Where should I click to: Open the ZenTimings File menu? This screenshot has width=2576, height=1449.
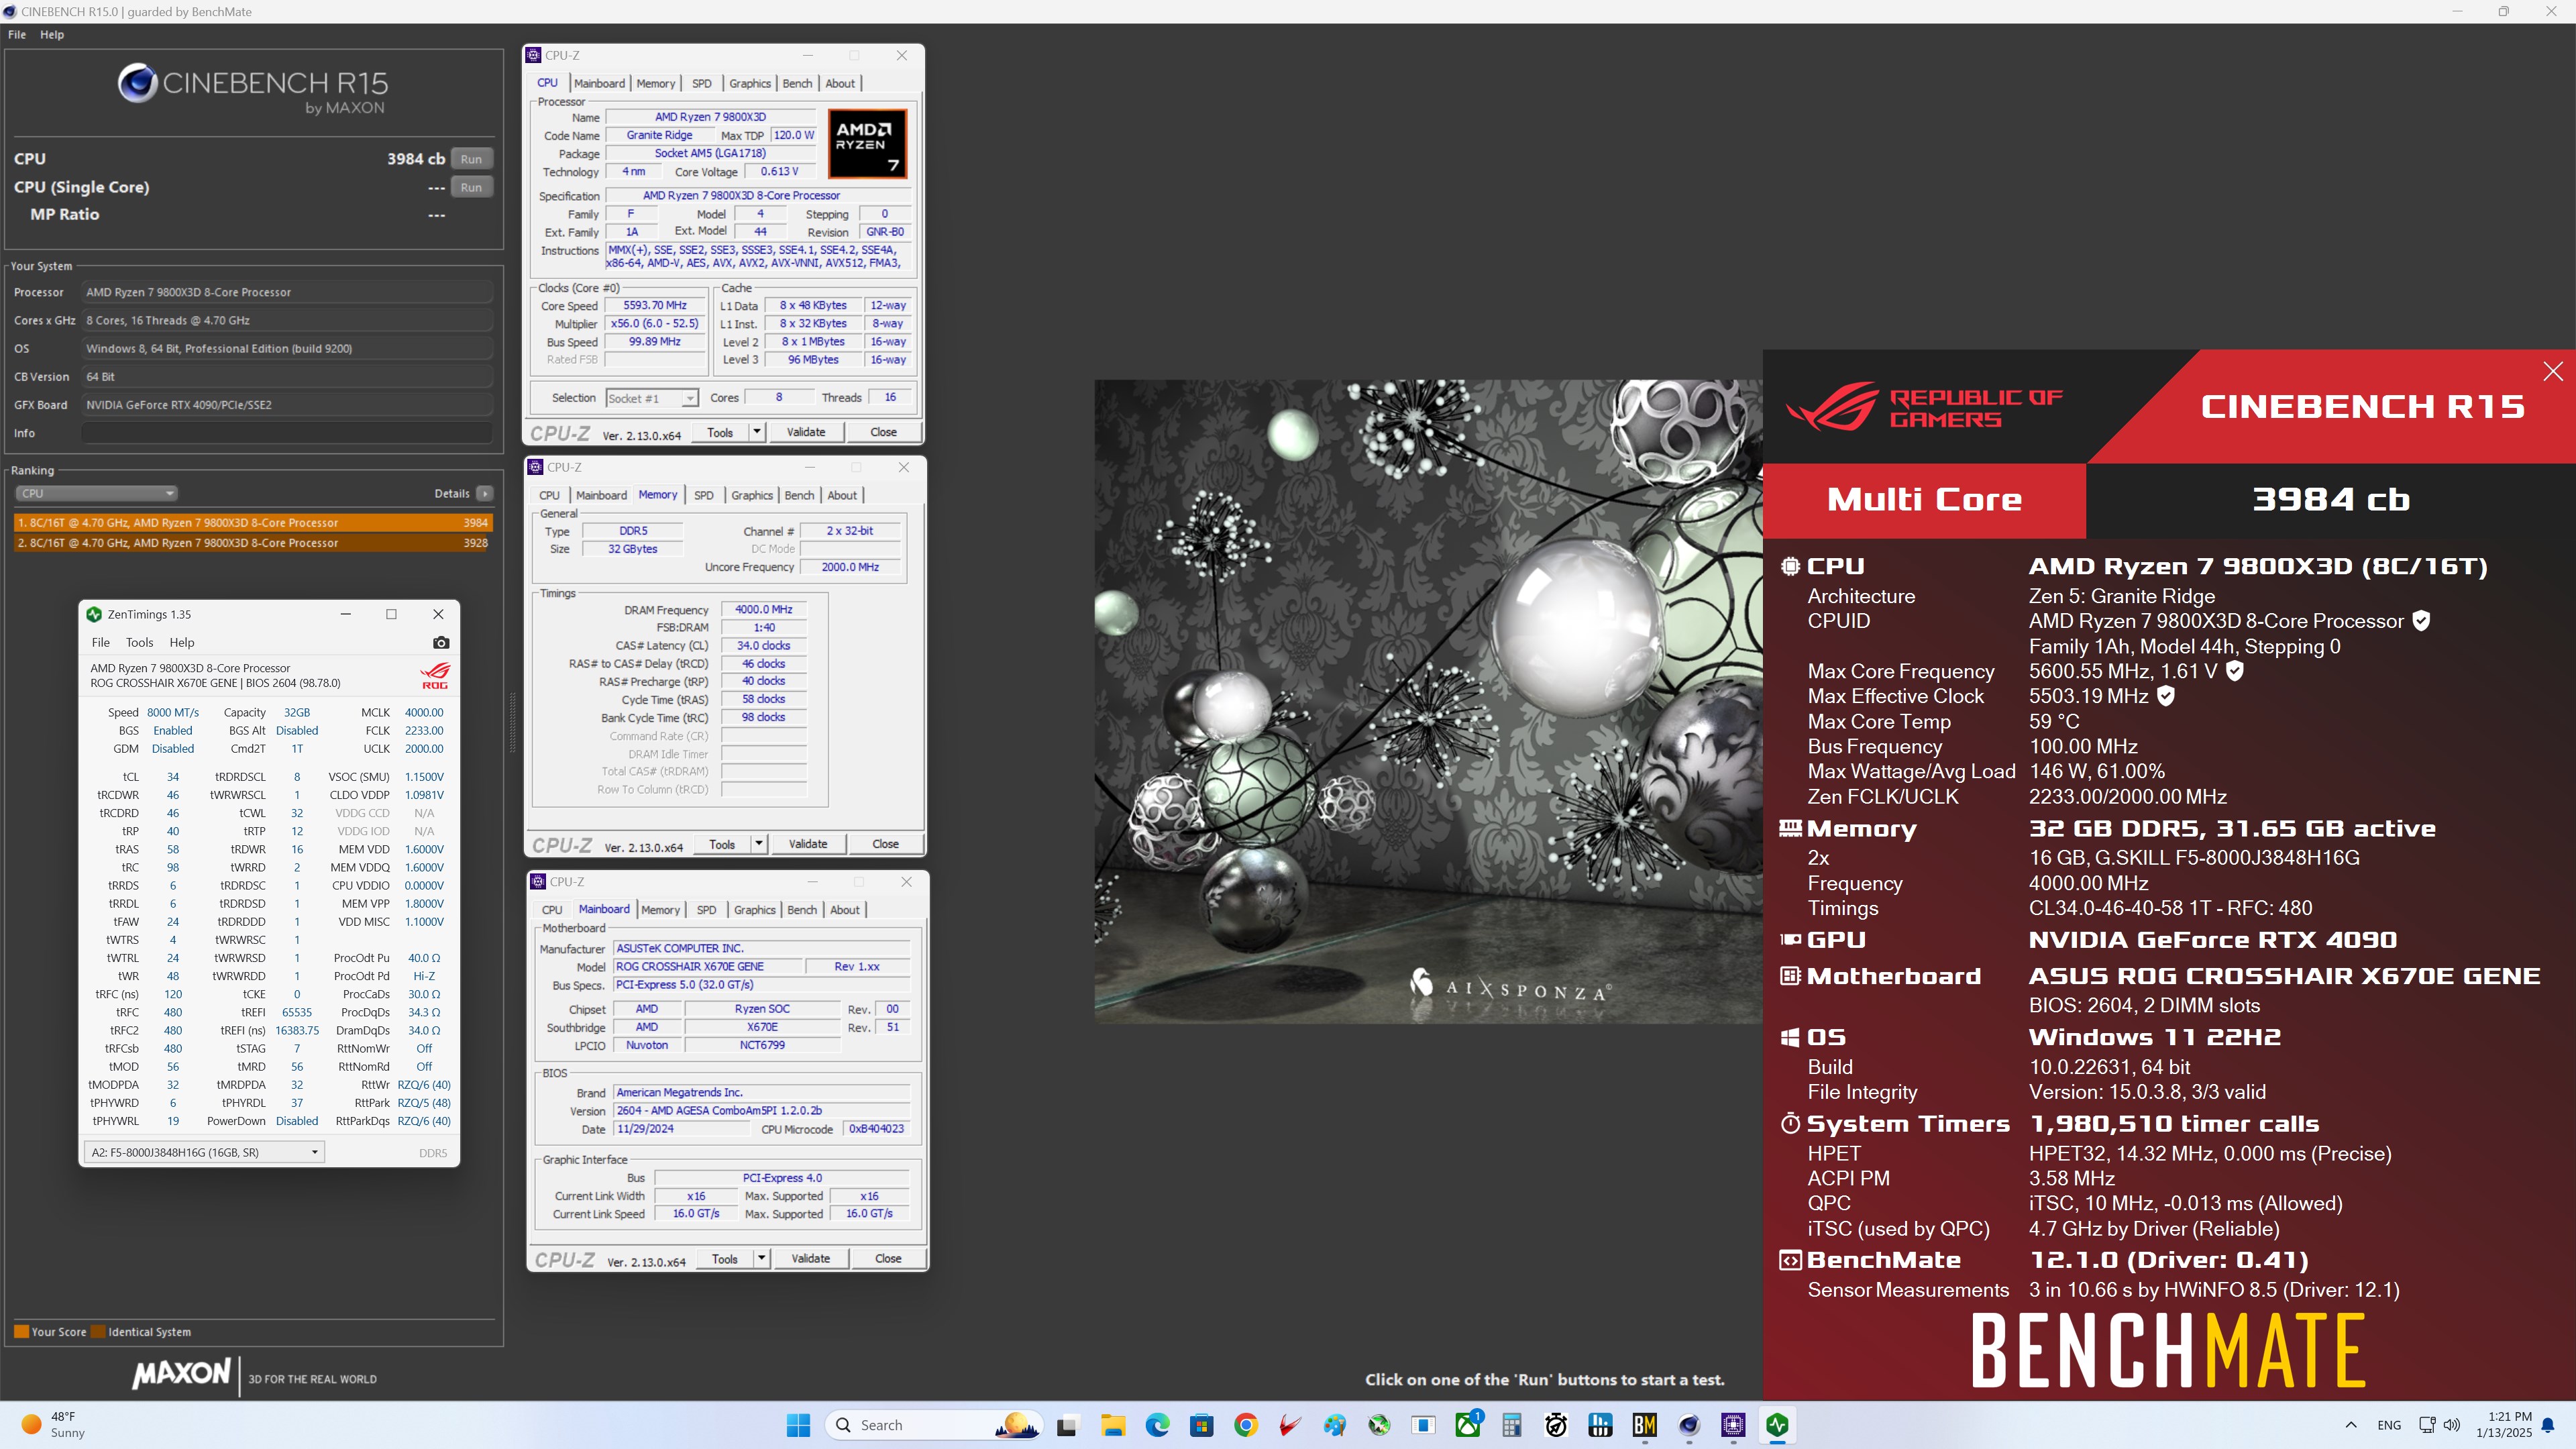pos(101,642)
